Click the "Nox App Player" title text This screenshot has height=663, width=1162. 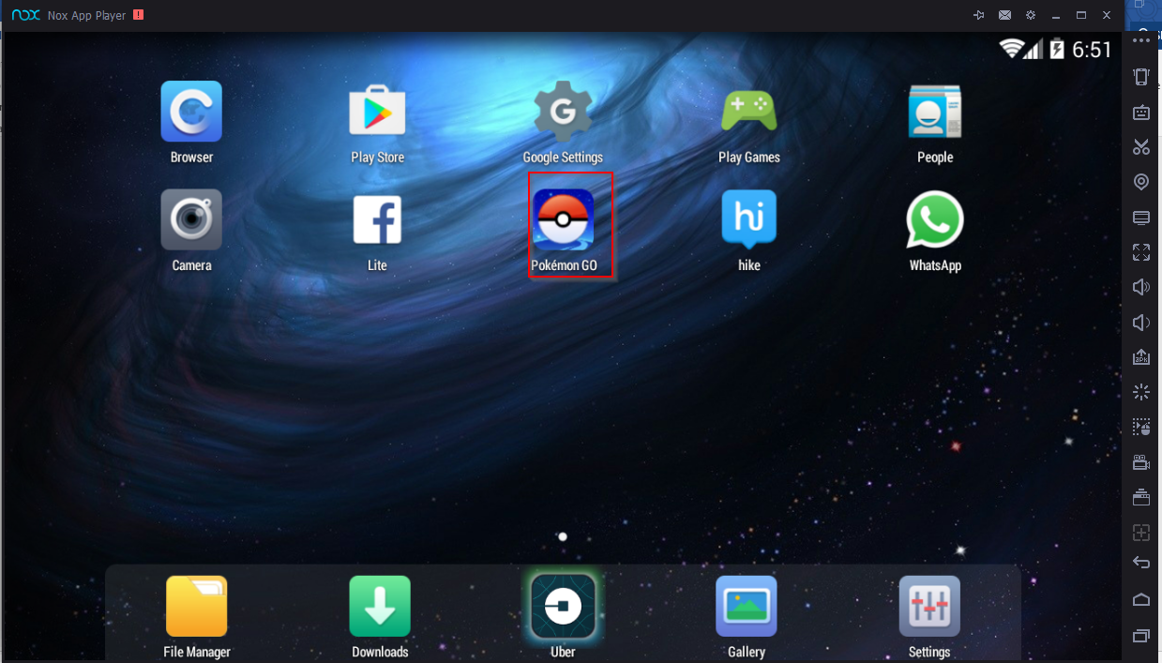[x=86, y=16]
